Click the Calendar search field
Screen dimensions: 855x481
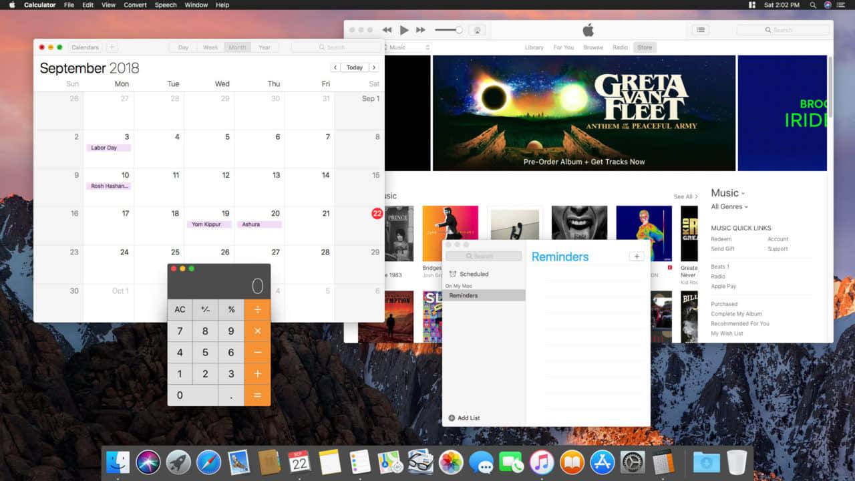tap(336, 47)
